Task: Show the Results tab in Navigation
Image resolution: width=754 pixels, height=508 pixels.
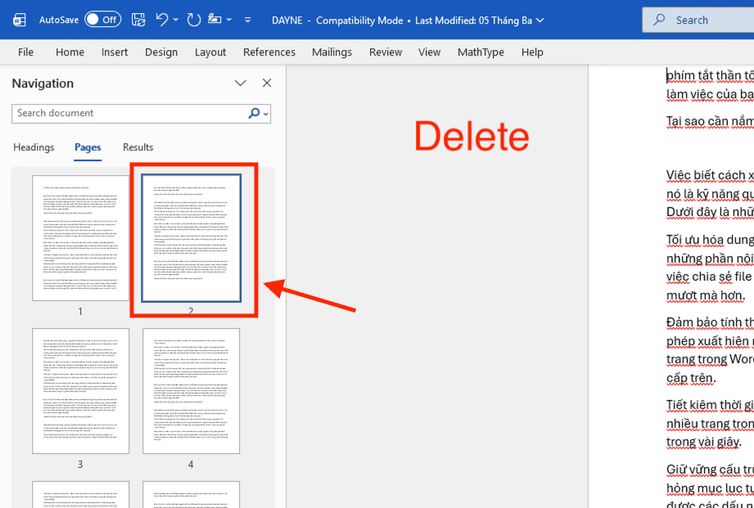Action: coord(138,147)
